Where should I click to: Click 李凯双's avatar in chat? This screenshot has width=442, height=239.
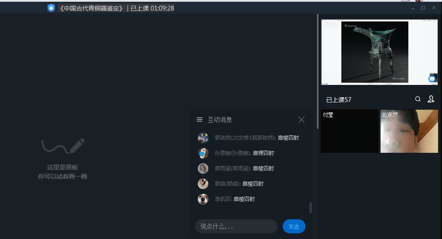203,199
